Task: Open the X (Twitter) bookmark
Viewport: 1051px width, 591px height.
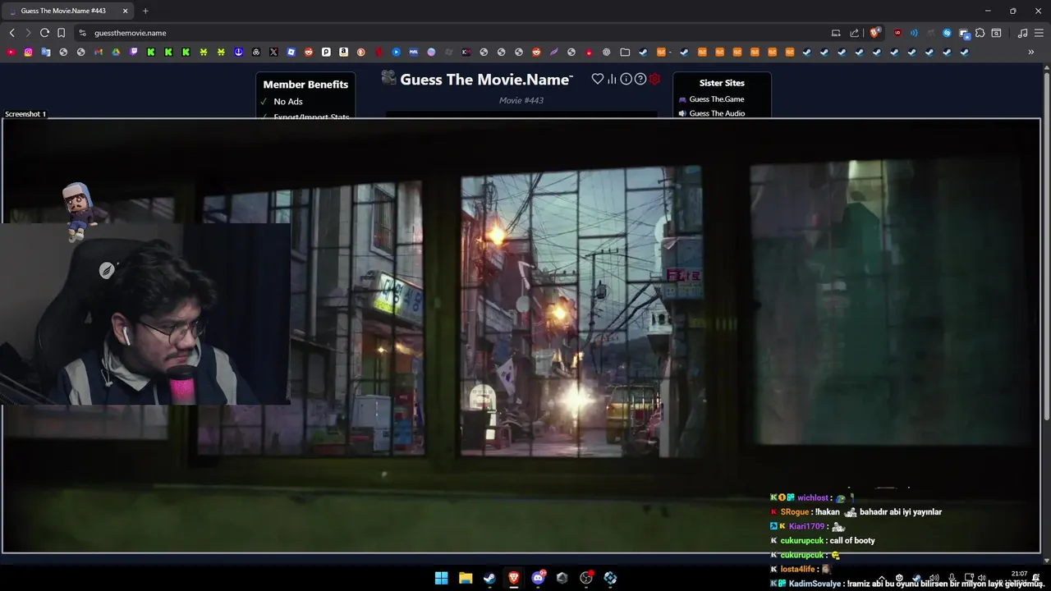Action: pos(273,52)
